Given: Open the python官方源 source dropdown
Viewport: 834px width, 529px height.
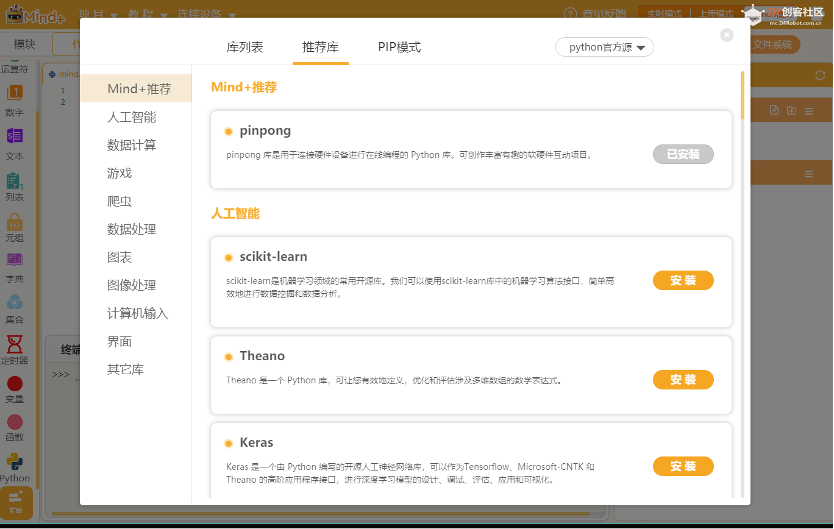Looking at the screenshot, I should pos(604,47).
